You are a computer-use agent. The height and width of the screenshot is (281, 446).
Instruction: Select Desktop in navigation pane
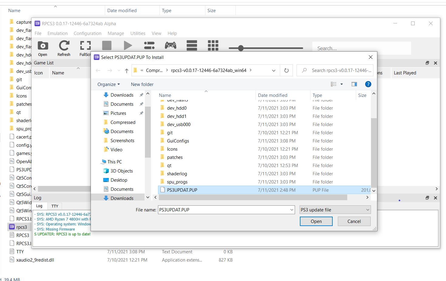pos(119,180)
